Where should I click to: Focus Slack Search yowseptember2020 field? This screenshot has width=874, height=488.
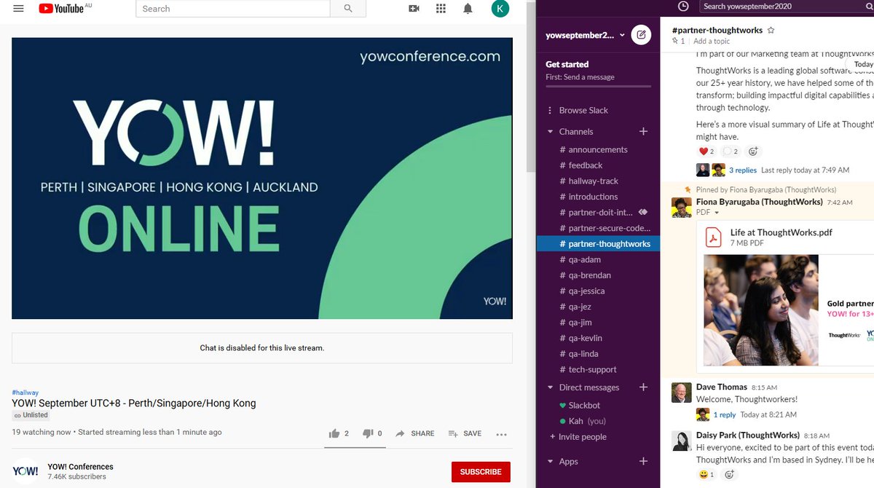point(787,7)
